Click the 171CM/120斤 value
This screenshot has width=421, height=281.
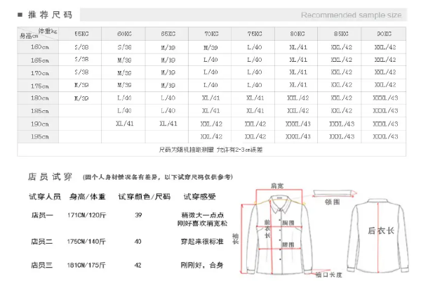(x=87, y=215)
